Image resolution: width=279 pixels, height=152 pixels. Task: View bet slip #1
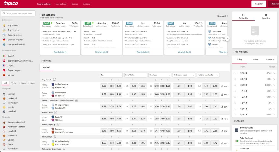(60, 52)
